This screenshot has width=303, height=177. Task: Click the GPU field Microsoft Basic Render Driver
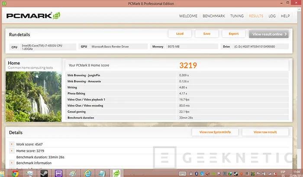point(118,47)
